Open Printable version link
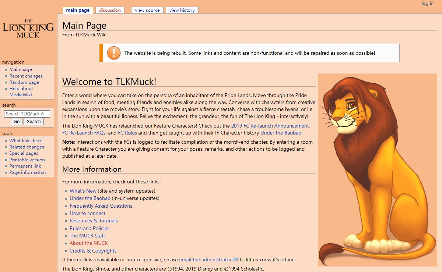 coord(27,160)
